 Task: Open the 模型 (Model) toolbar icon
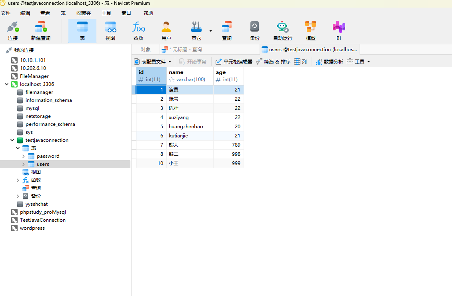click(x=310, y=31)
